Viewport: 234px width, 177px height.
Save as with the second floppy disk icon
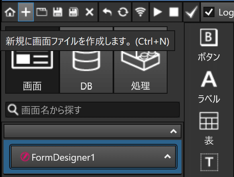click(73, 12)
